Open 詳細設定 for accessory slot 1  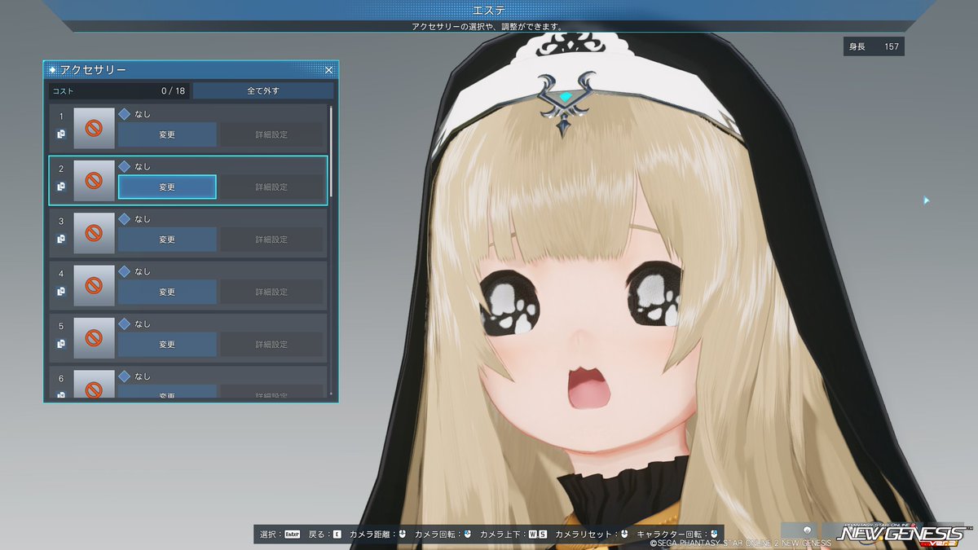(271, 134)
